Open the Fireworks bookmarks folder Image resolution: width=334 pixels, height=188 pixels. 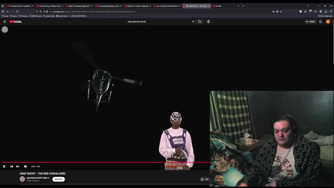click(23, 16)
